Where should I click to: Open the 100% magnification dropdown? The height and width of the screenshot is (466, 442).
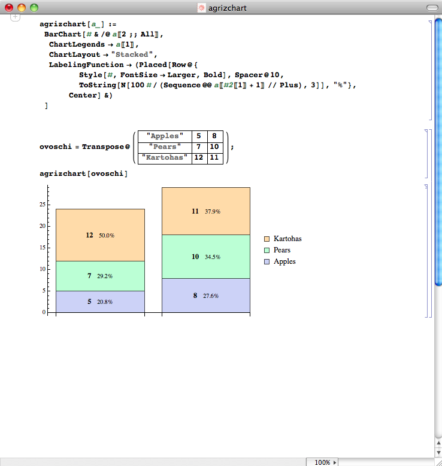pyautogui.click(x=323, y=462)
